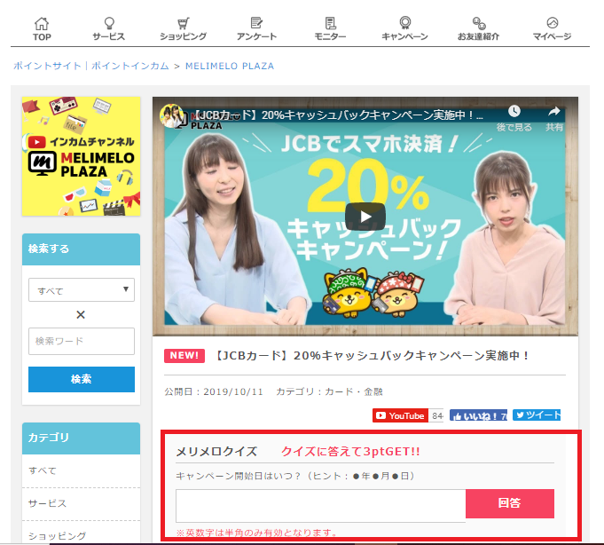Click the YouTube subscribe button
The width and height of the screenshot is (604, 545).
[400, 415]
